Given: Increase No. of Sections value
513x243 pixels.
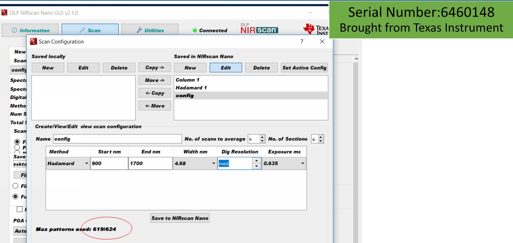Looking at the screenshot, I should coord(321,137).
